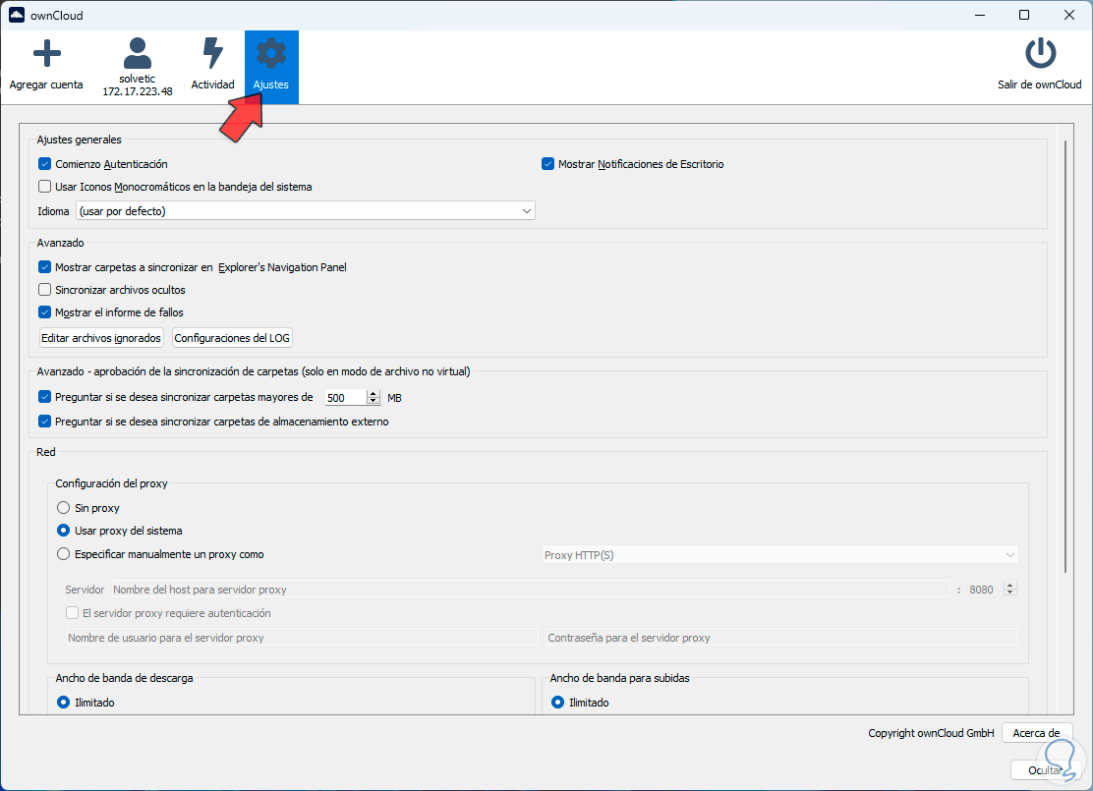Increase the proxy port 8080 stepper

1010,586
